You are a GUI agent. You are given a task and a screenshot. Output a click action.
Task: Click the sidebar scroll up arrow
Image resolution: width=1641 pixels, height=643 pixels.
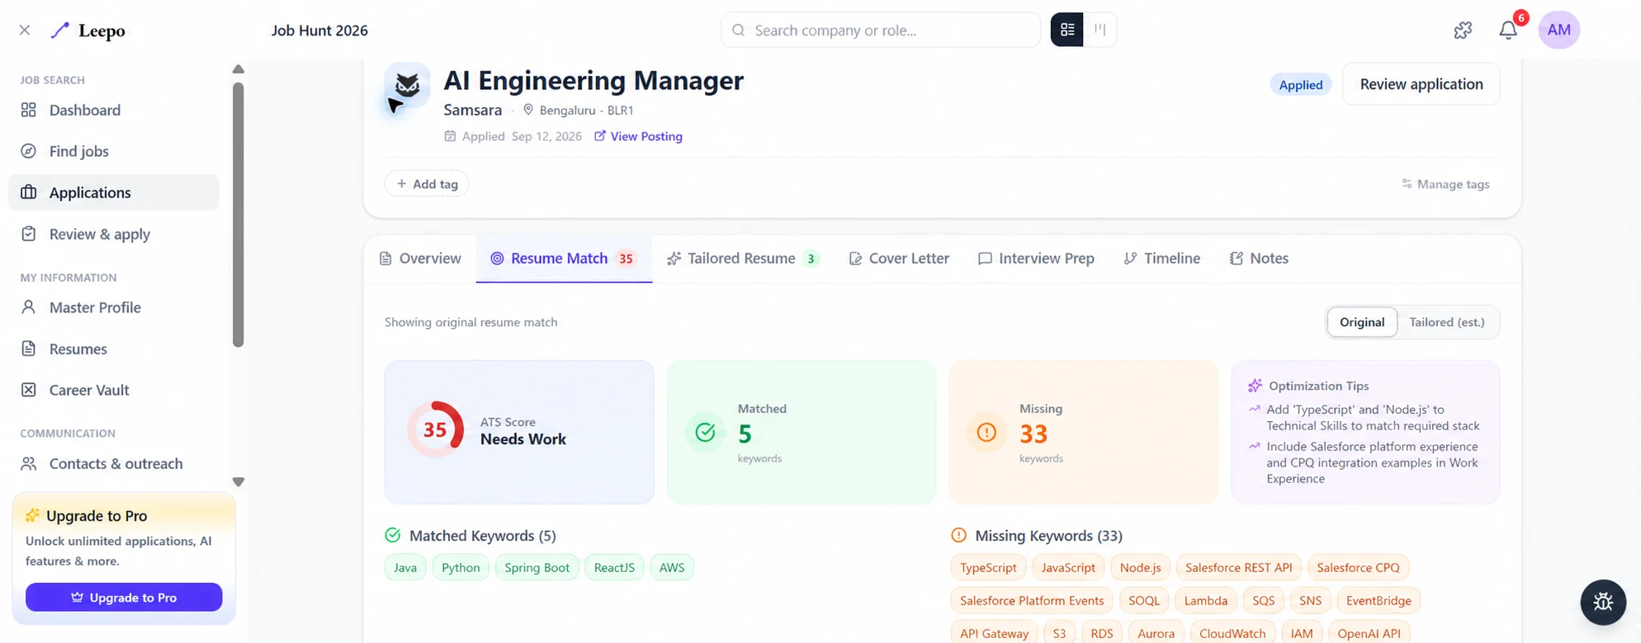pyautogui.click(x=239, y=69)
